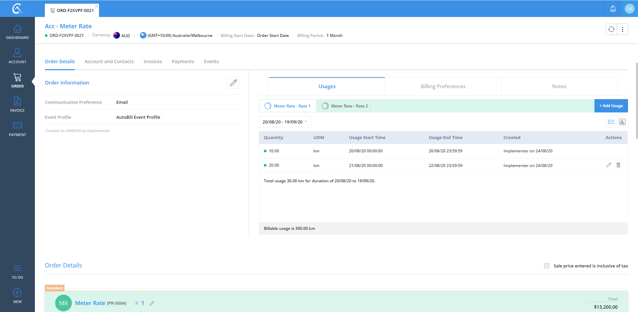Delete the 20.00 km usage entry
638x312 pixels.
click(618, 165)
